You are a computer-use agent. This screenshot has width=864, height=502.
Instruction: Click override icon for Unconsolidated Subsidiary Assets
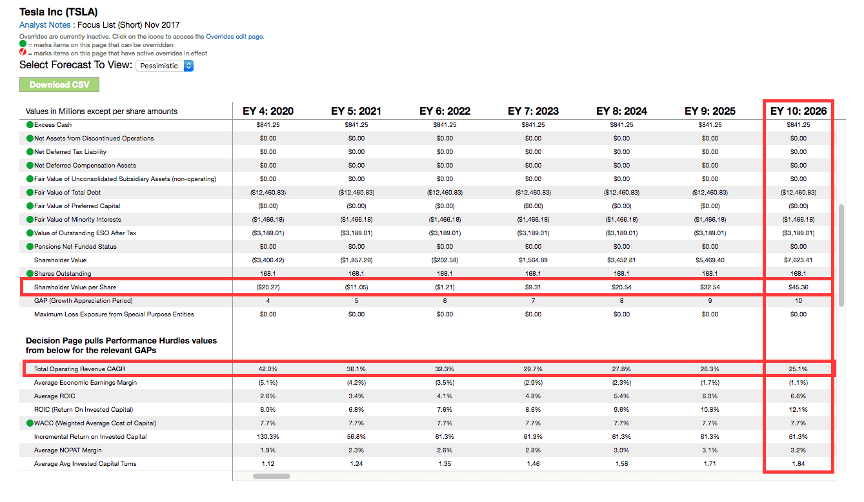click(x=30, y=179)
